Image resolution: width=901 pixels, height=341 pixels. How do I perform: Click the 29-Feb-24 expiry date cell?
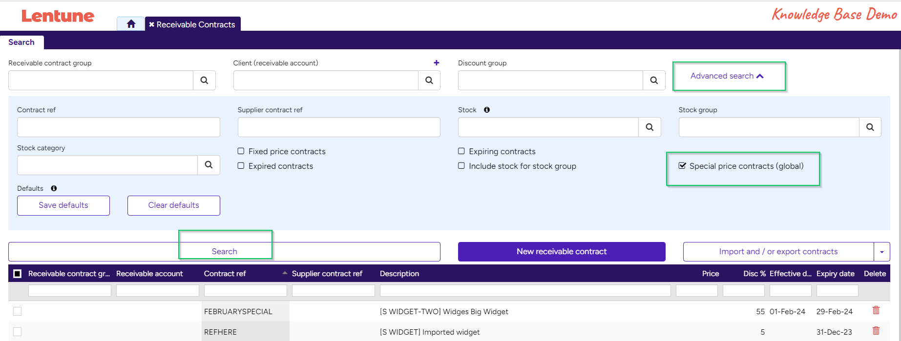click(x=835, y=312)
